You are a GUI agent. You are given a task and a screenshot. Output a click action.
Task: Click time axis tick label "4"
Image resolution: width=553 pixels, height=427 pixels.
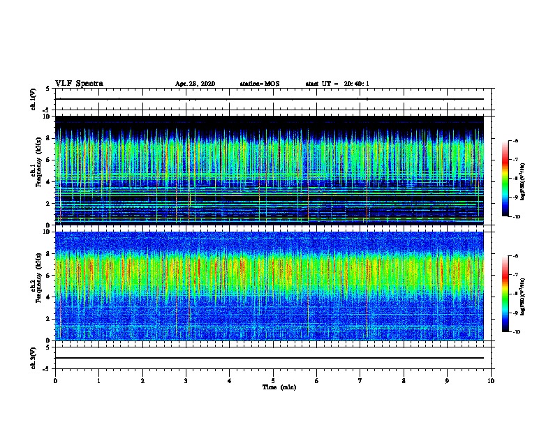pyautogui.click(x=230, y=381)
